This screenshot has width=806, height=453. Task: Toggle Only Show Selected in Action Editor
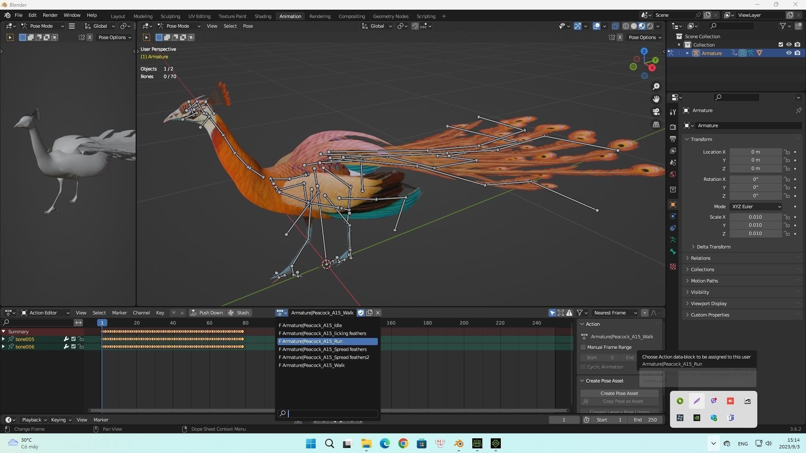tap(552, 313)
